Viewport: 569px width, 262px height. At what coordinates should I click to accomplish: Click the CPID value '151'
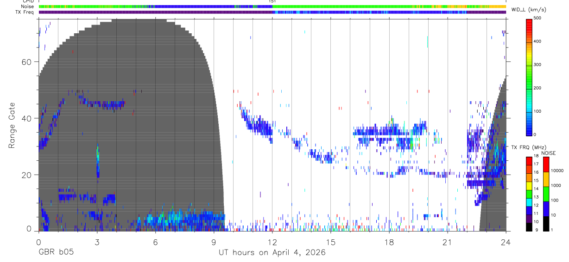click(x=272, y=1)
